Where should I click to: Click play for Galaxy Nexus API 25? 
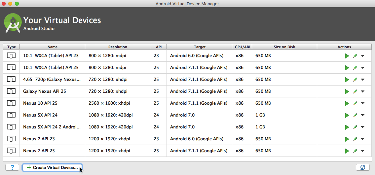(x=347, y=91)
